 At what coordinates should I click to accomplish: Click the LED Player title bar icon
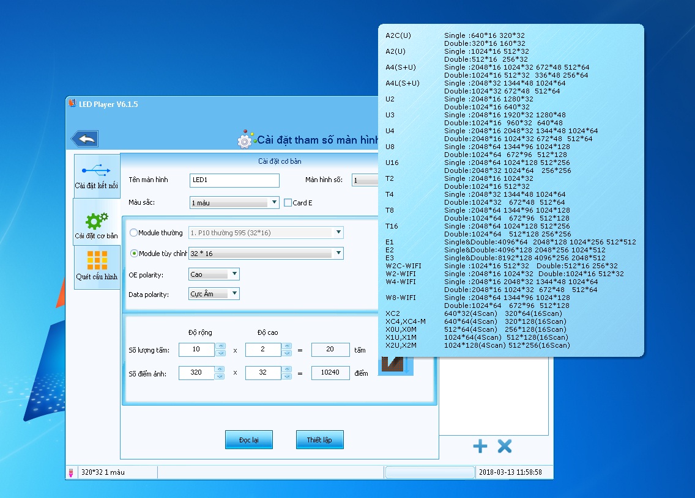[x=72, y=104]
